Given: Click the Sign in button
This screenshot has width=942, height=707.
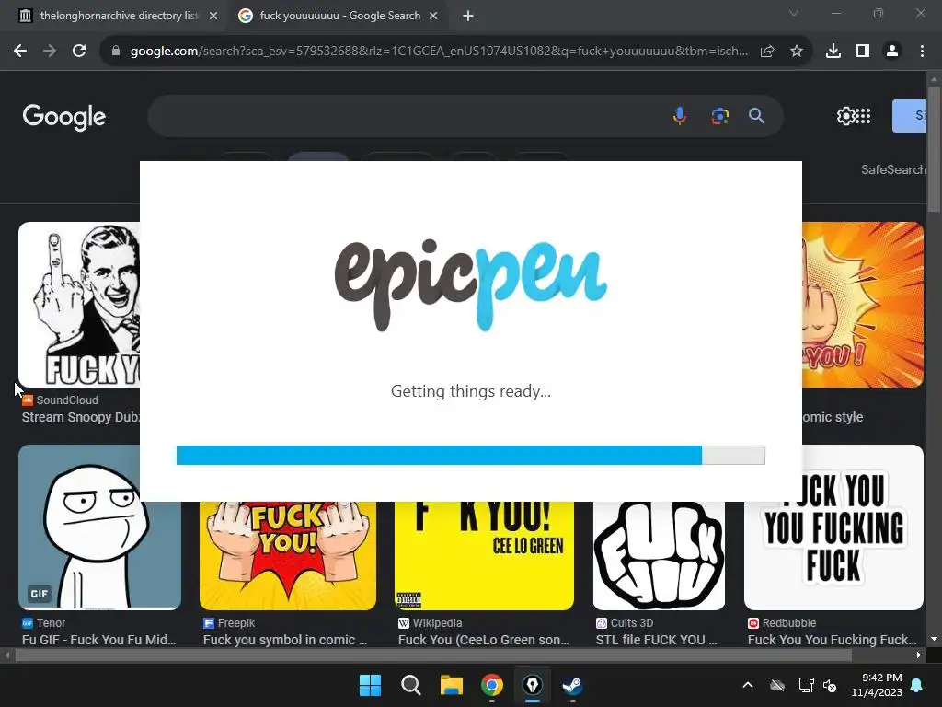Looking at the screenshot, I should [910, 115].
